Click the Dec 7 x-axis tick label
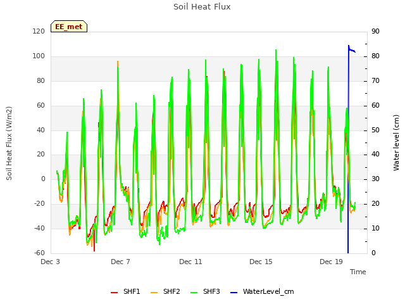The width and height of the screenshot is (405, 304). 120,262
